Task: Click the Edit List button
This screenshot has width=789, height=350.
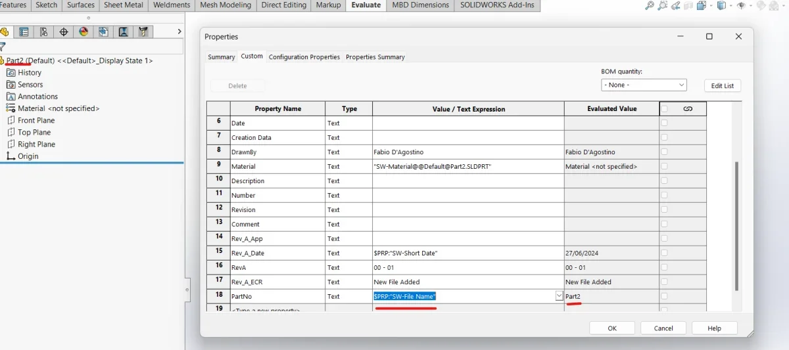Action: (723, 86)
